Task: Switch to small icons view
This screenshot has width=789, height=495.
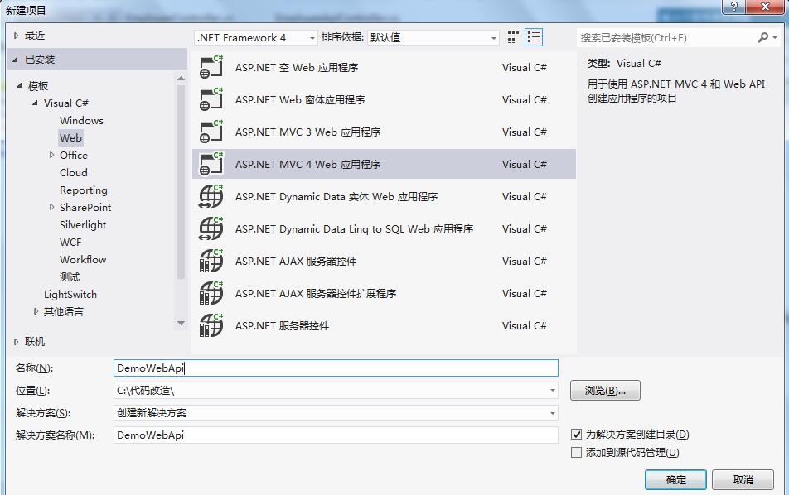Action: pyautogui.click(x=513, y=37)
